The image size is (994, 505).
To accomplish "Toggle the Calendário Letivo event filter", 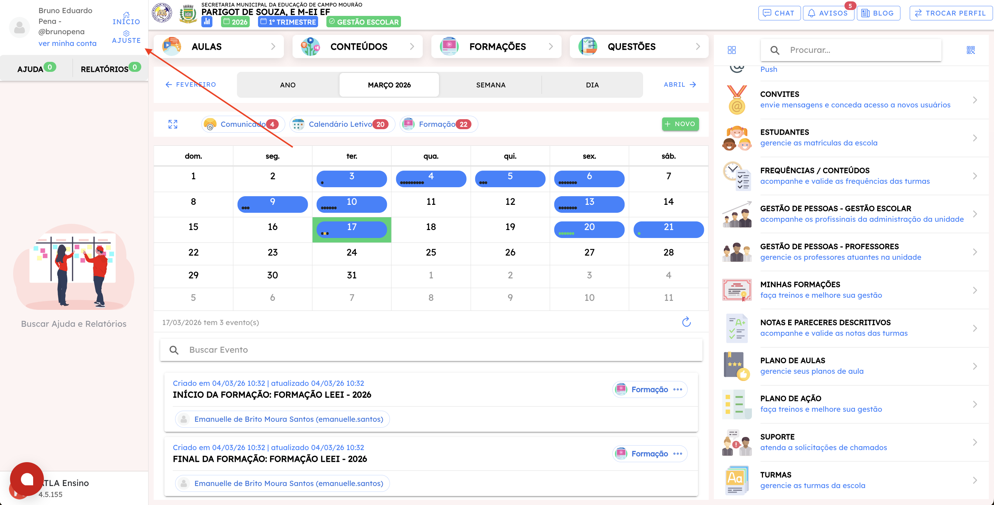I will [x=342, y=124].
